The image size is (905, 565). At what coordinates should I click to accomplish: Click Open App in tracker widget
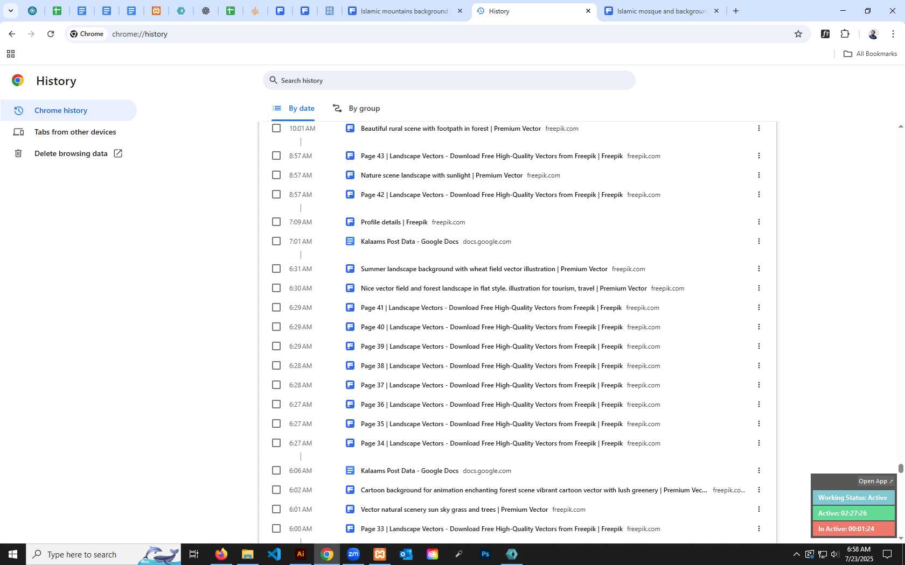tap(875, 481)
